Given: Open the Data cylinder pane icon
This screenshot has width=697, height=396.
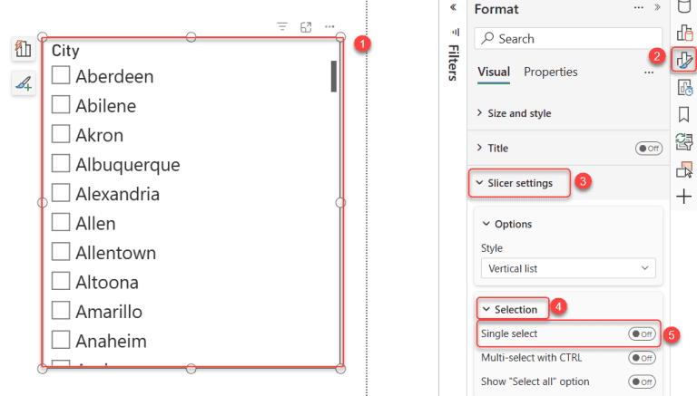Looking at the screenshot, I should tap(684, 6).
